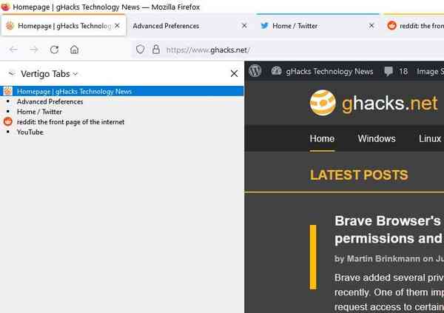Open the Windows menu on ghacks
The height and width of the screenshot is (313, 444).
(377, 138)
